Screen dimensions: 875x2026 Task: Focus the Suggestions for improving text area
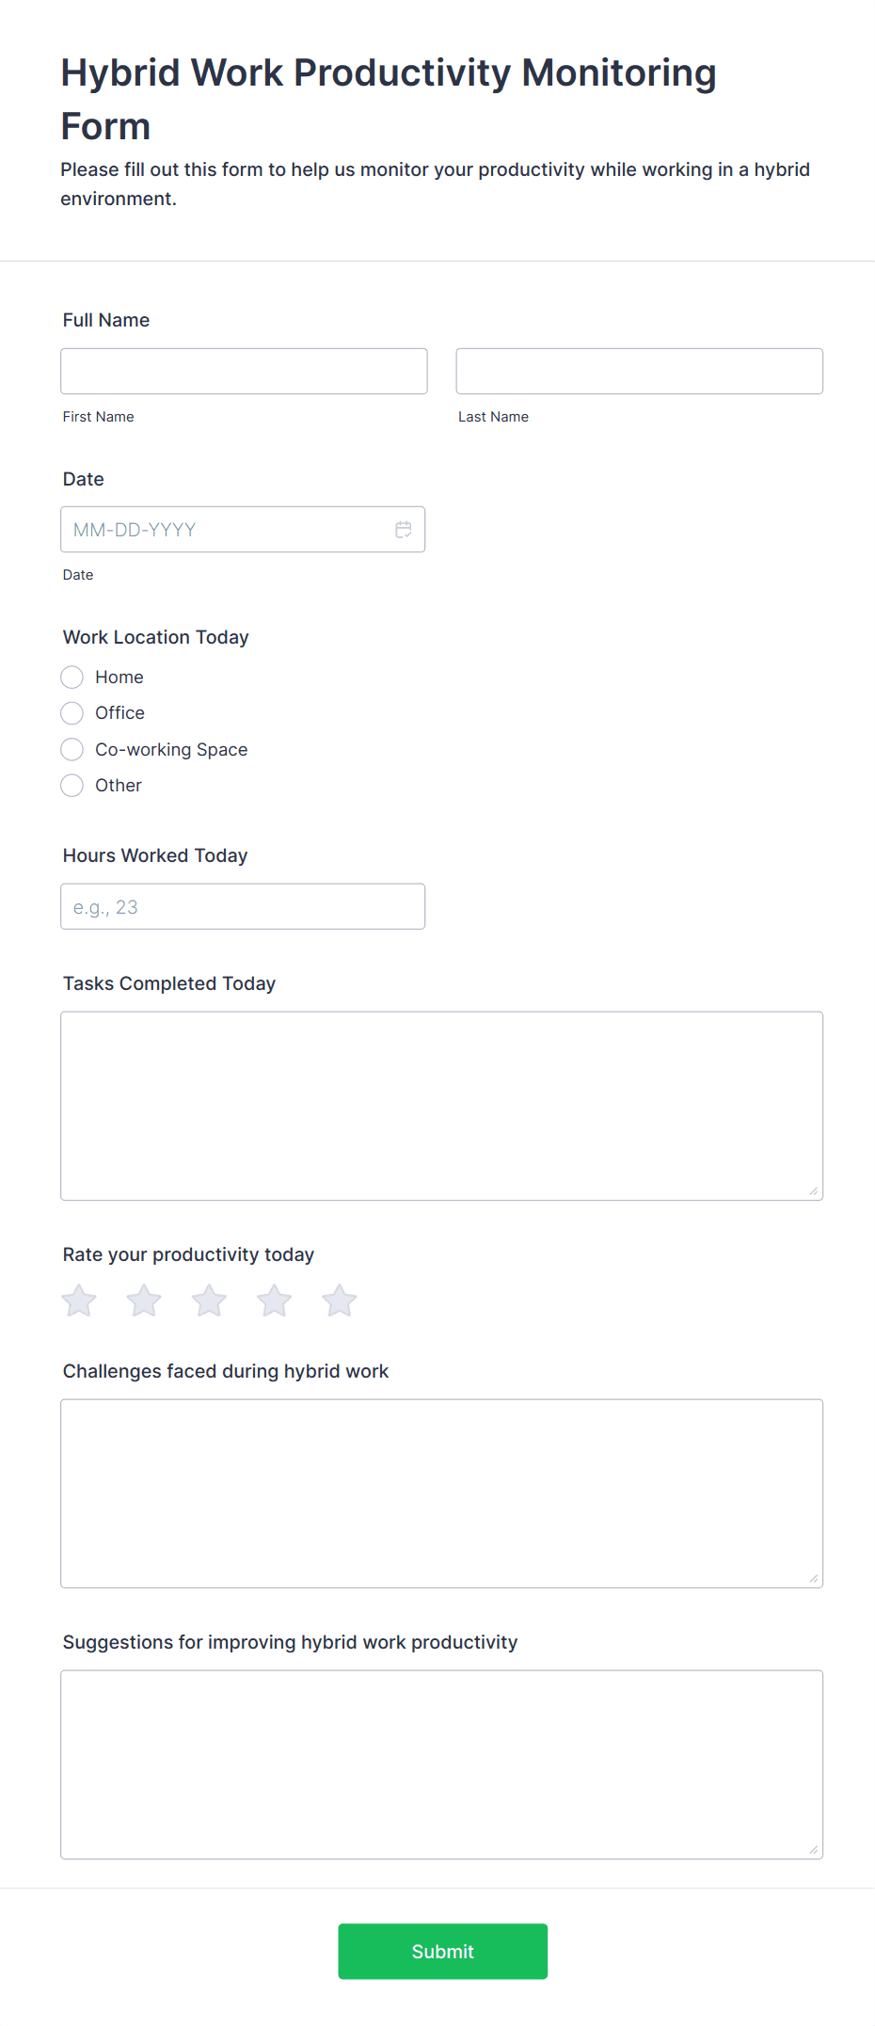pos(441,1764)
